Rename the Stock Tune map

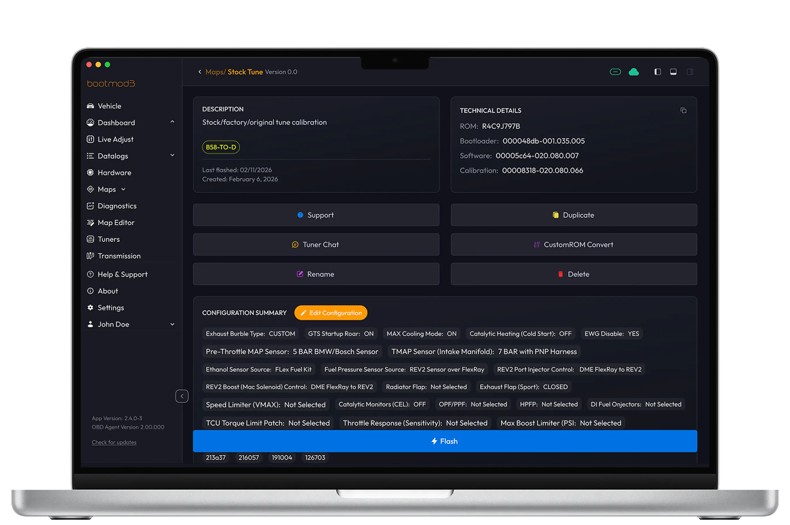316,274
